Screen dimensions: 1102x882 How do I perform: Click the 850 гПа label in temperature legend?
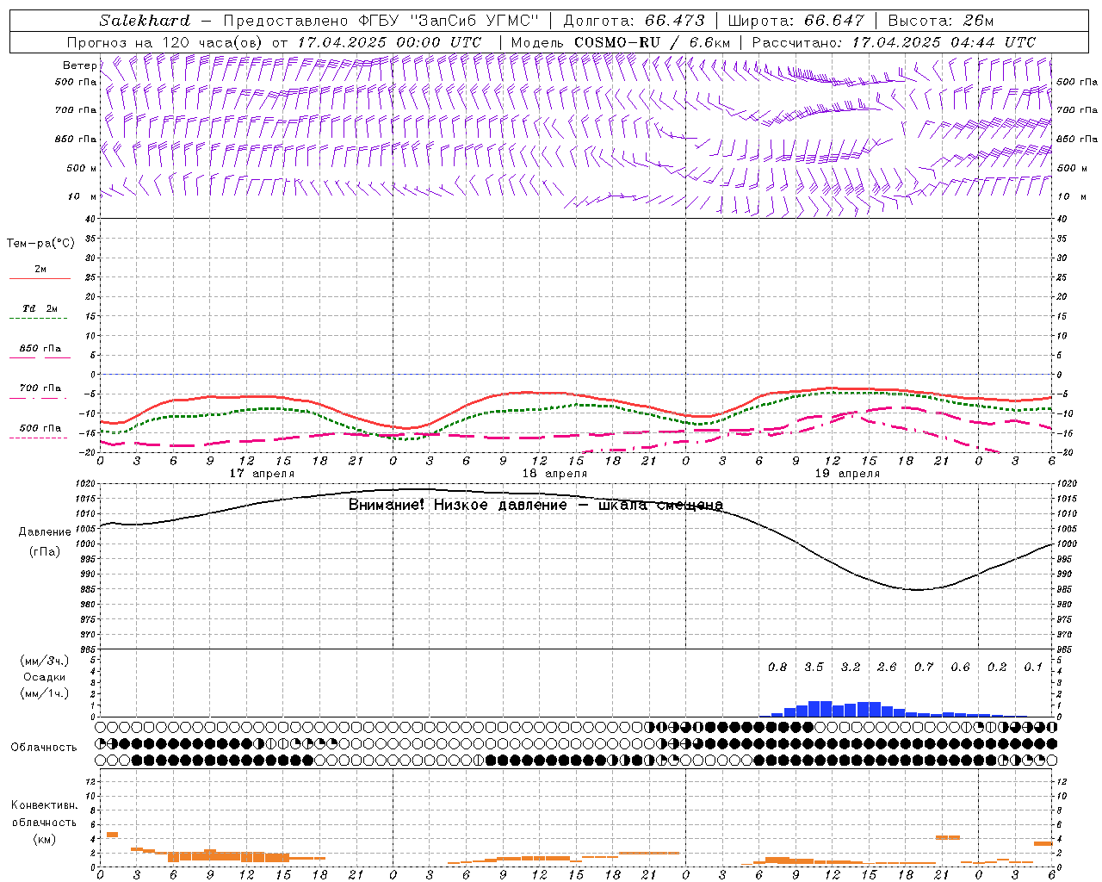tap(40, 349)
